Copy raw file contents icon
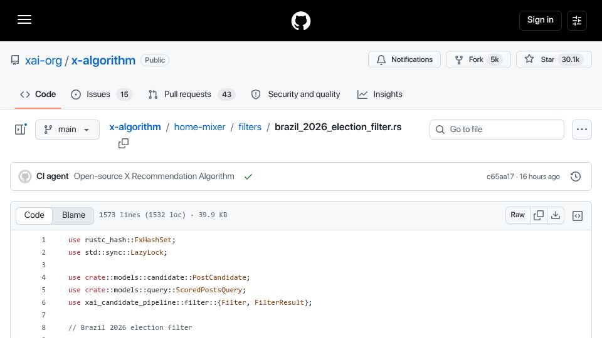 click(x=539, y=215)
